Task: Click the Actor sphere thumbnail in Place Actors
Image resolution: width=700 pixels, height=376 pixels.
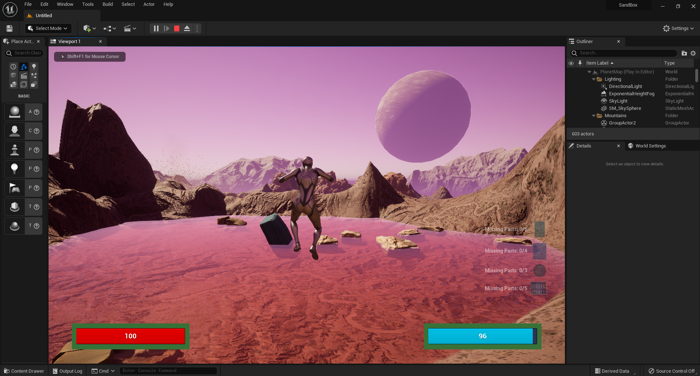Action: [x=15, y=112]
